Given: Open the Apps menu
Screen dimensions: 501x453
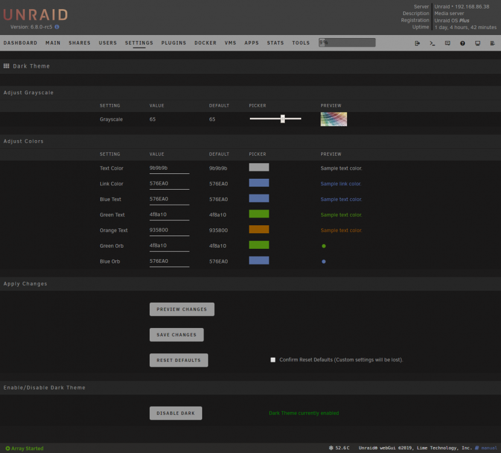Looking at the screenshot, I should click(252, 43).
